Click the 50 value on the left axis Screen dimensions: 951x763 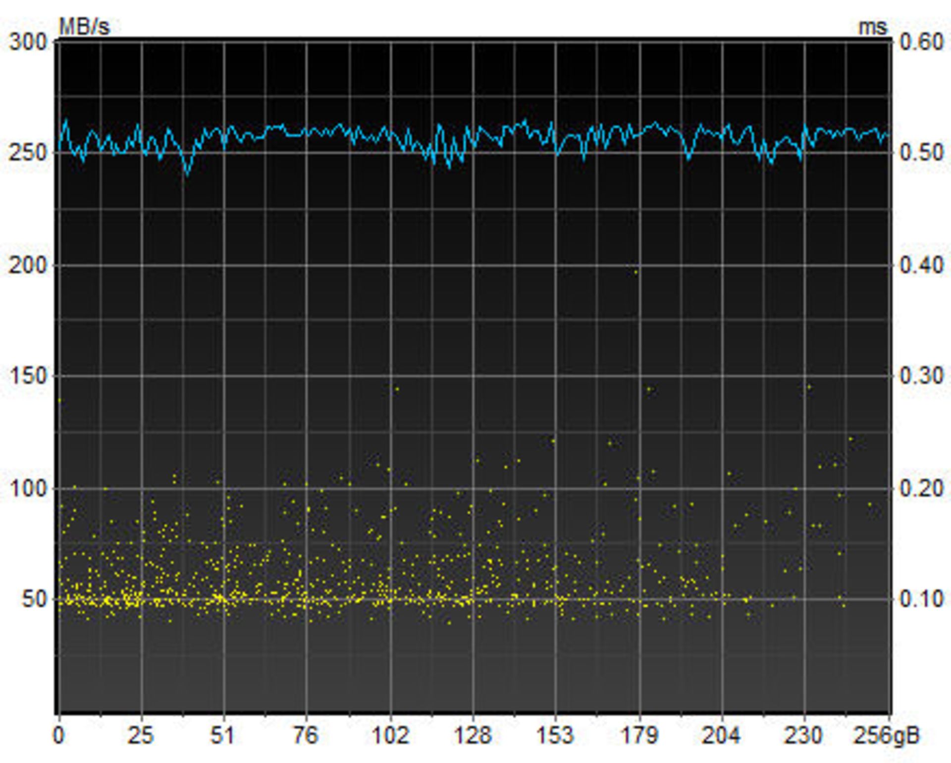34,599
